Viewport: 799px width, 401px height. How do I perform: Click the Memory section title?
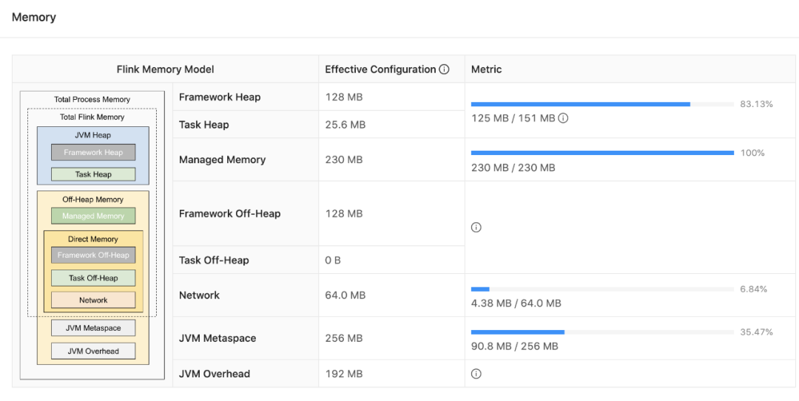tap(33, 17)
